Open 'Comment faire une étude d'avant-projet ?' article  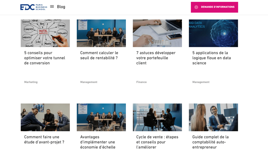click(44, 139)
